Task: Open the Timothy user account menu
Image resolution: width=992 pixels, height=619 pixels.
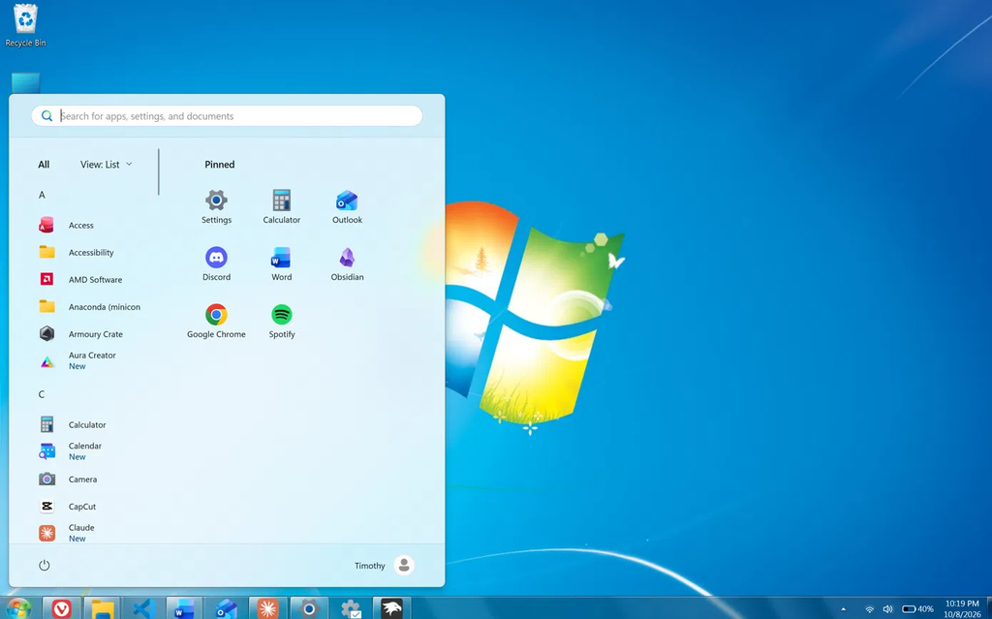Action: [384, 565]
